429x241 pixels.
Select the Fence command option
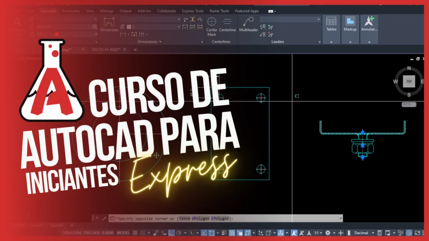tap(184, 218)
